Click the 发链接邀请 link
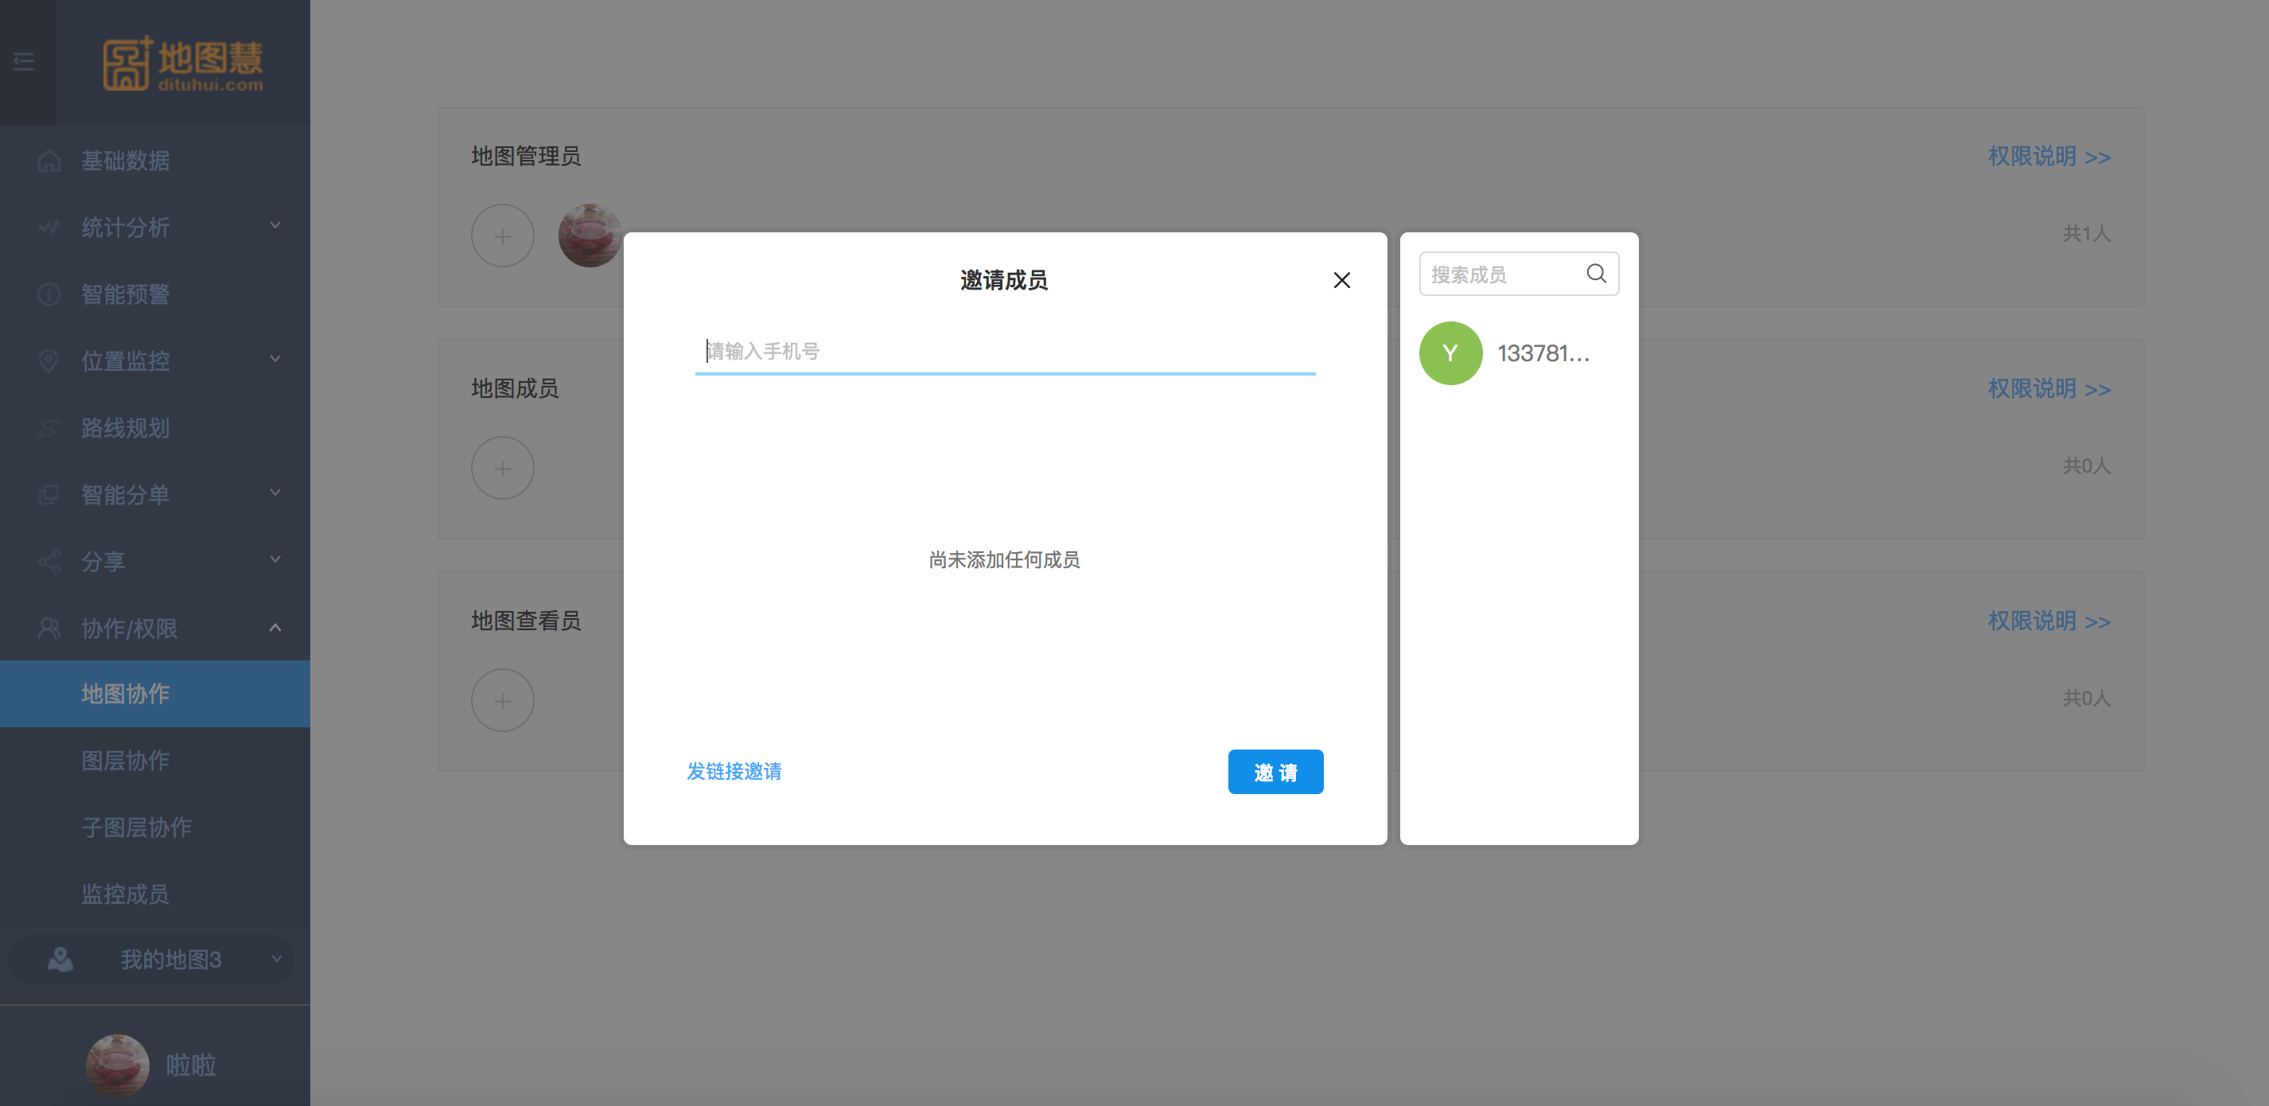 tap(734, 772)
